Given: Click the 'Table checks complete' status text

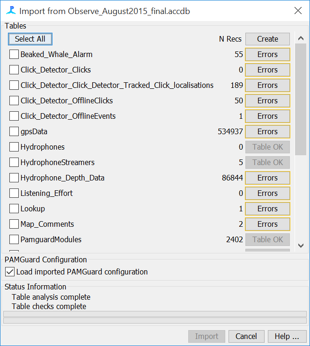Looking at the screenshot, I should (49, 306).
